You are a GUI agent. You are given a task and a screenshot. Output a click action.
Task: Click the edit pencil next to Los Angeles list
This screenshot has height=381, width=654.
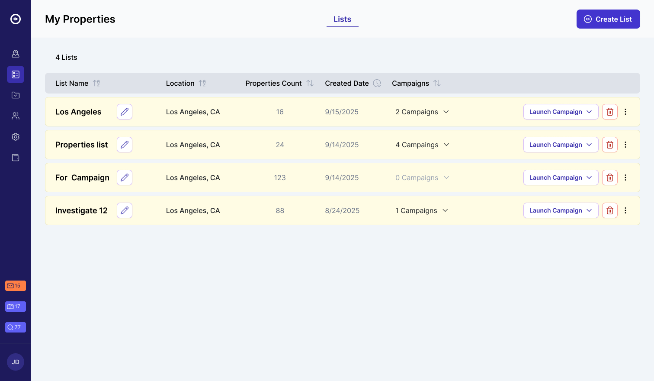click(124, 112)
